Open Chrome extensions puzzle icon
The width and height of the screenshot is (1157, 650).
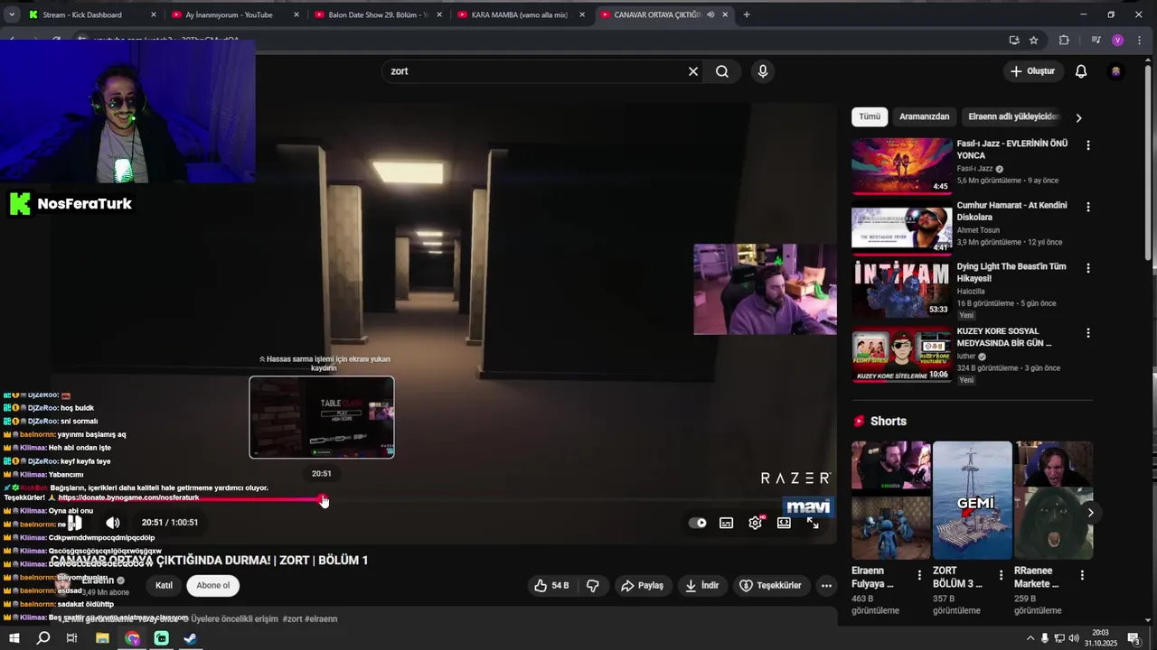1064,40
